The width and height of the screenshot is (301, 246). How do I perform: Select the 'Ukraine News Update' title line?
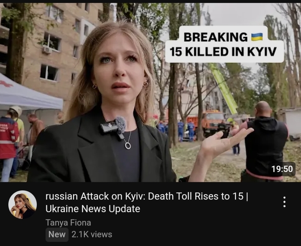[93, 209]
